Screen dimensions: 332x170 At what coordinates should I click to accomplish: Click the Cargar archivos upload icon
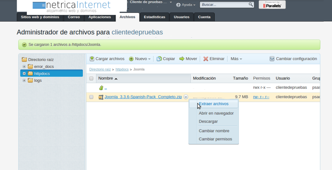(92, 59)
